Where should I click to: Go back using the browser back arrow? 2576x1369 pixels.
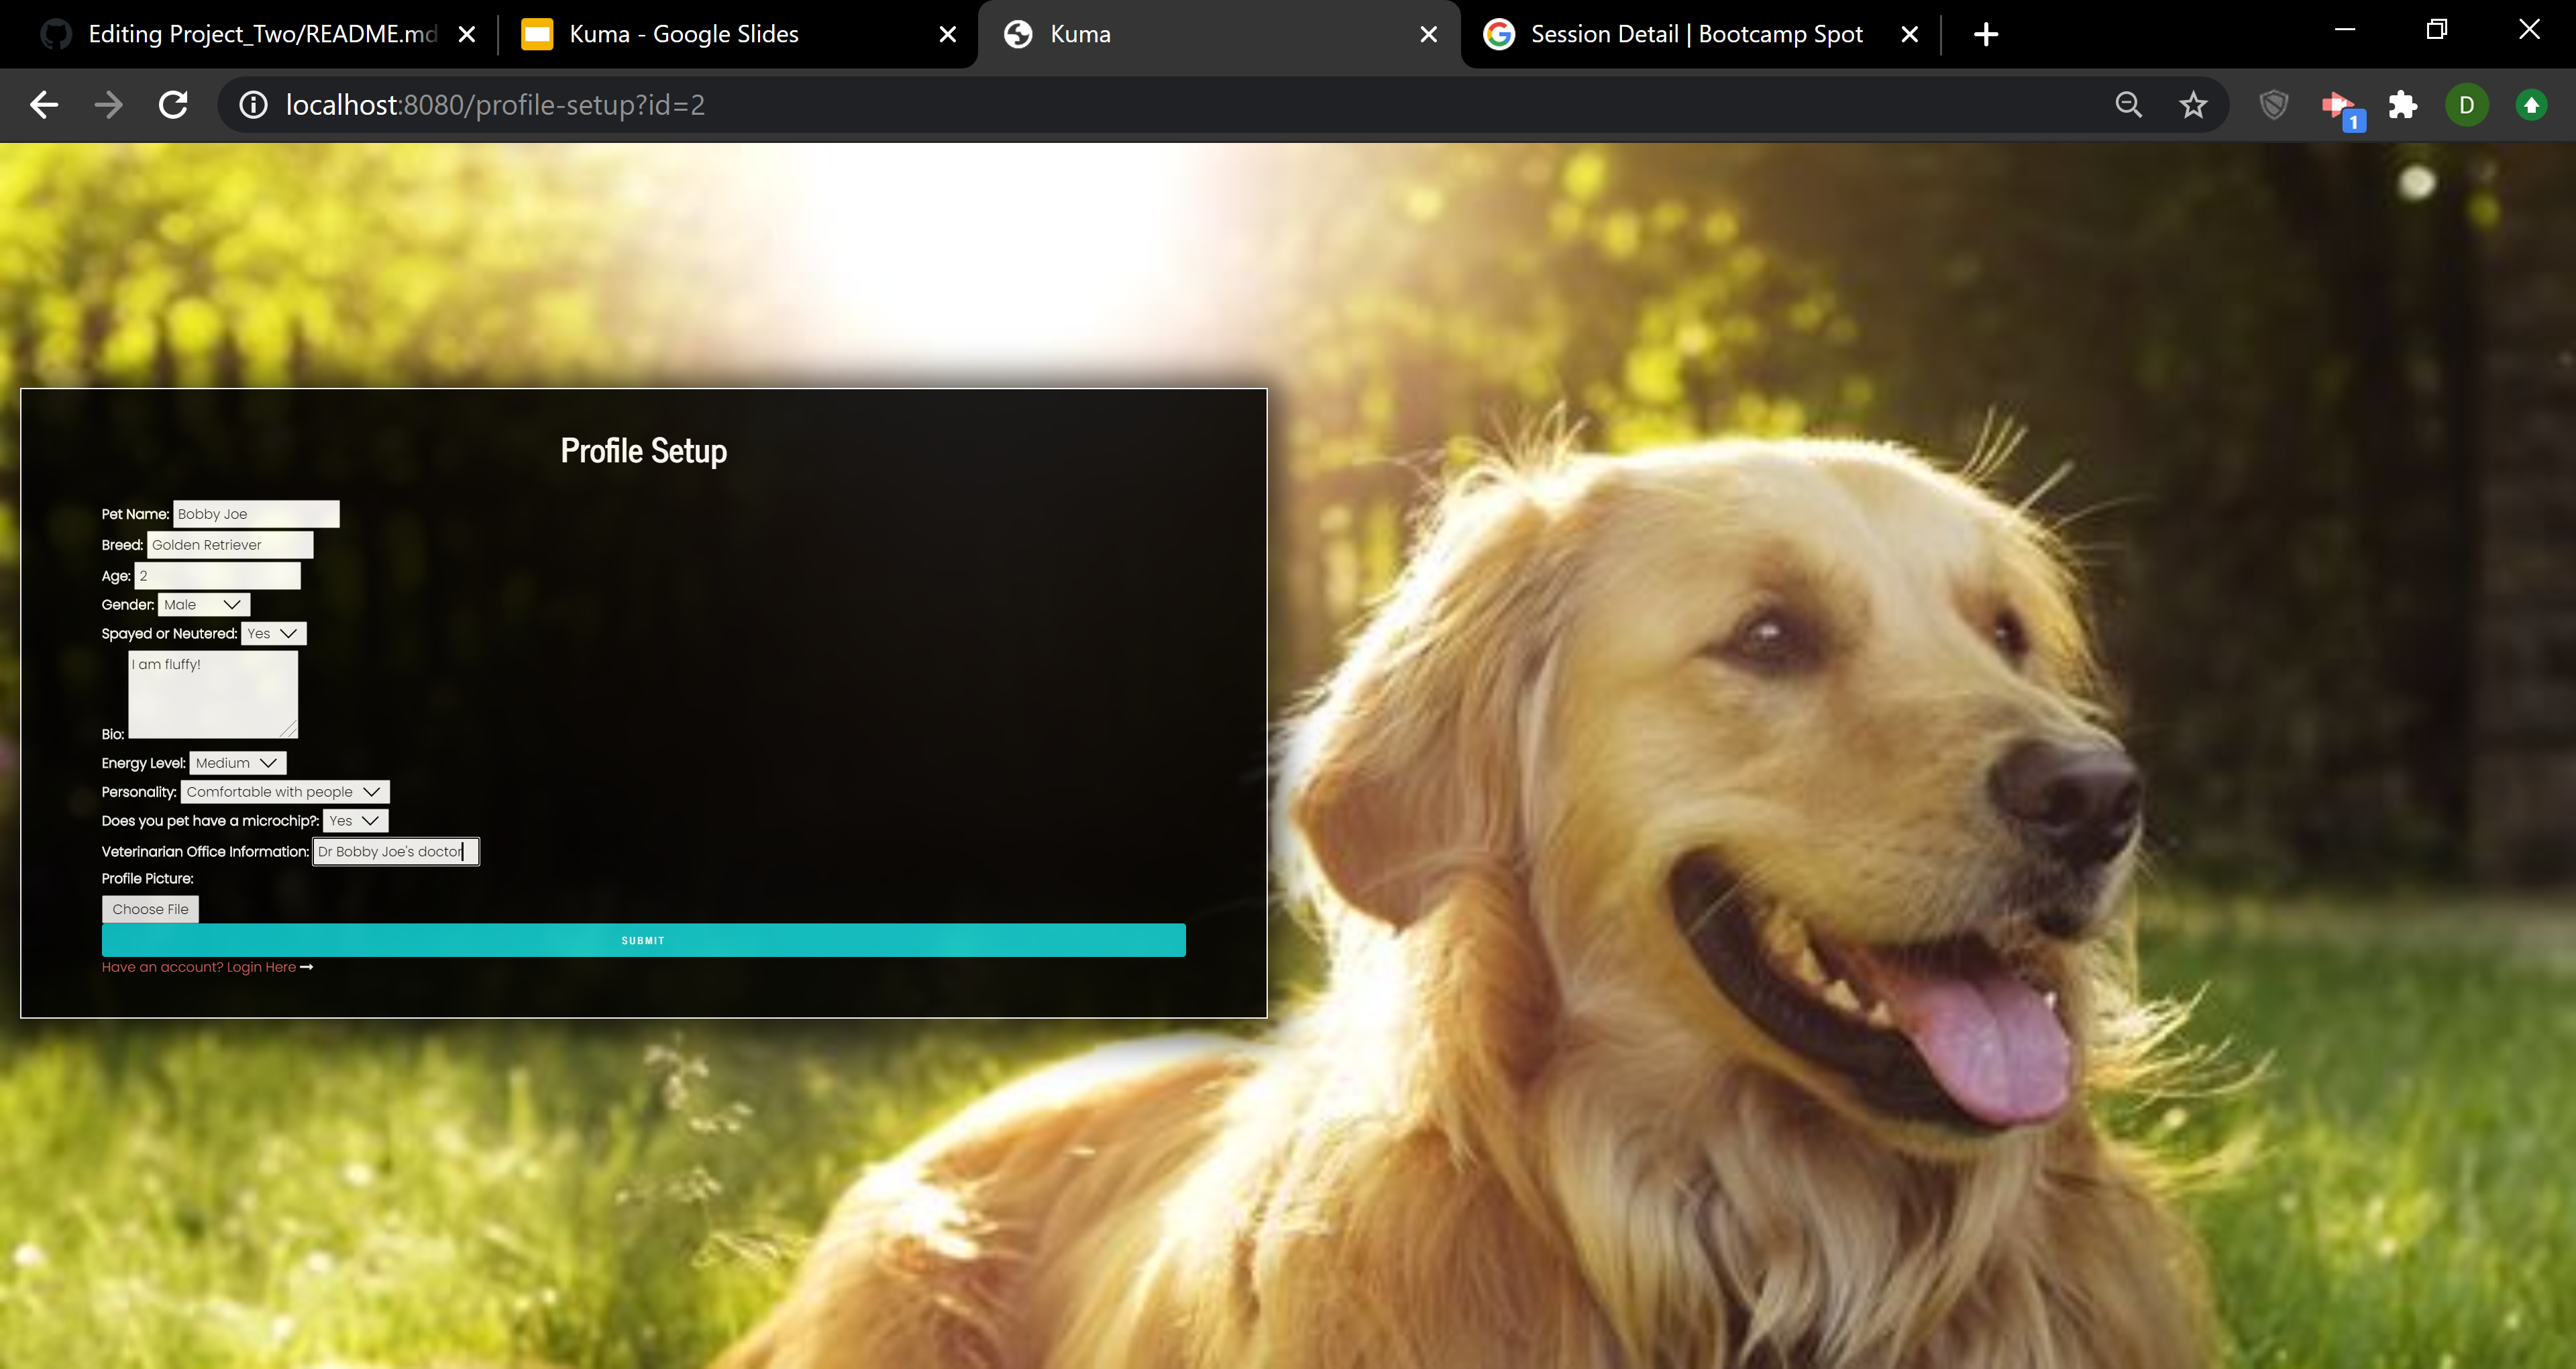click(x=44, y=105)
